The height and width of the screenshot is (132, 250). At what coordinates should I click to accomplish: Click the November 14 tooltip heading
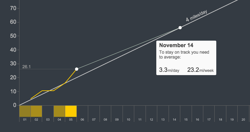tap(176, 45)
